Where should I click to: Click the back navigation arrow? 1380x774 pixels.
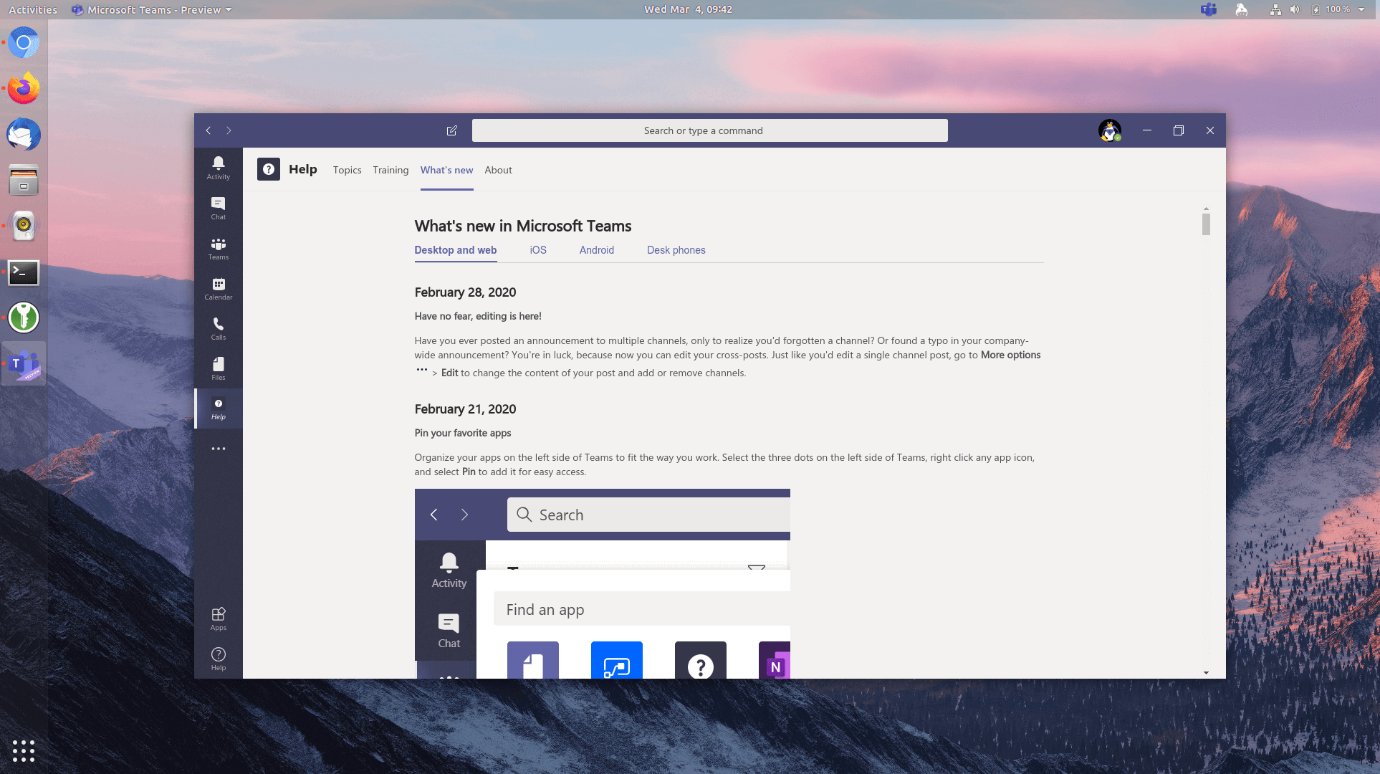click(208, 130)
